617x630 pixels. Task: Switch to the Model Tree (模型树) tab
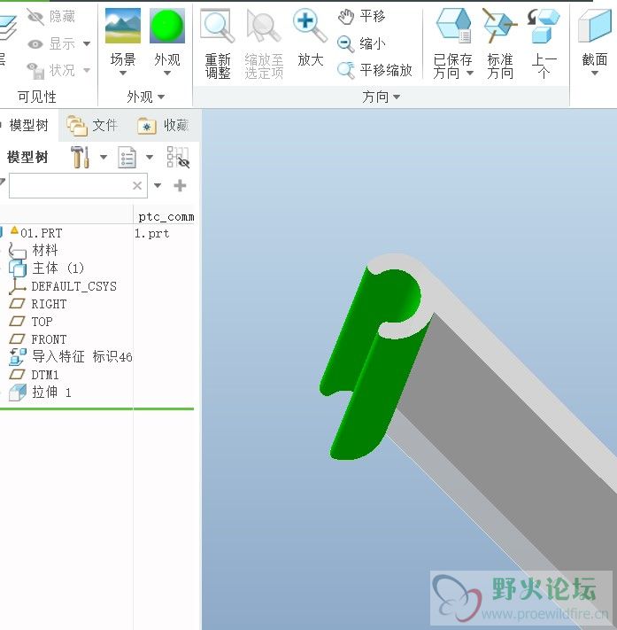click(28, 125)
